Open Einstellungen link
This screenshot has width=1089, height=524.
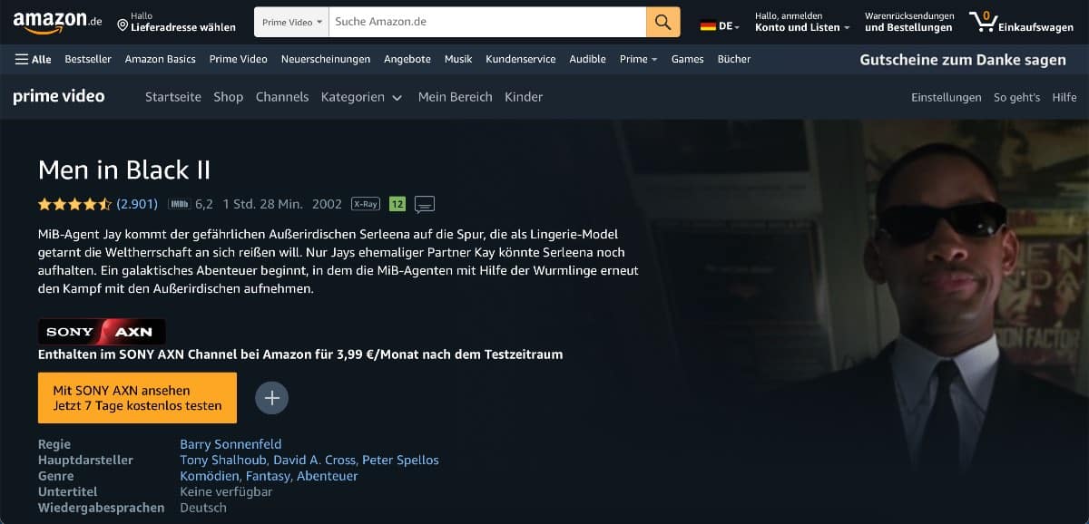947,97
